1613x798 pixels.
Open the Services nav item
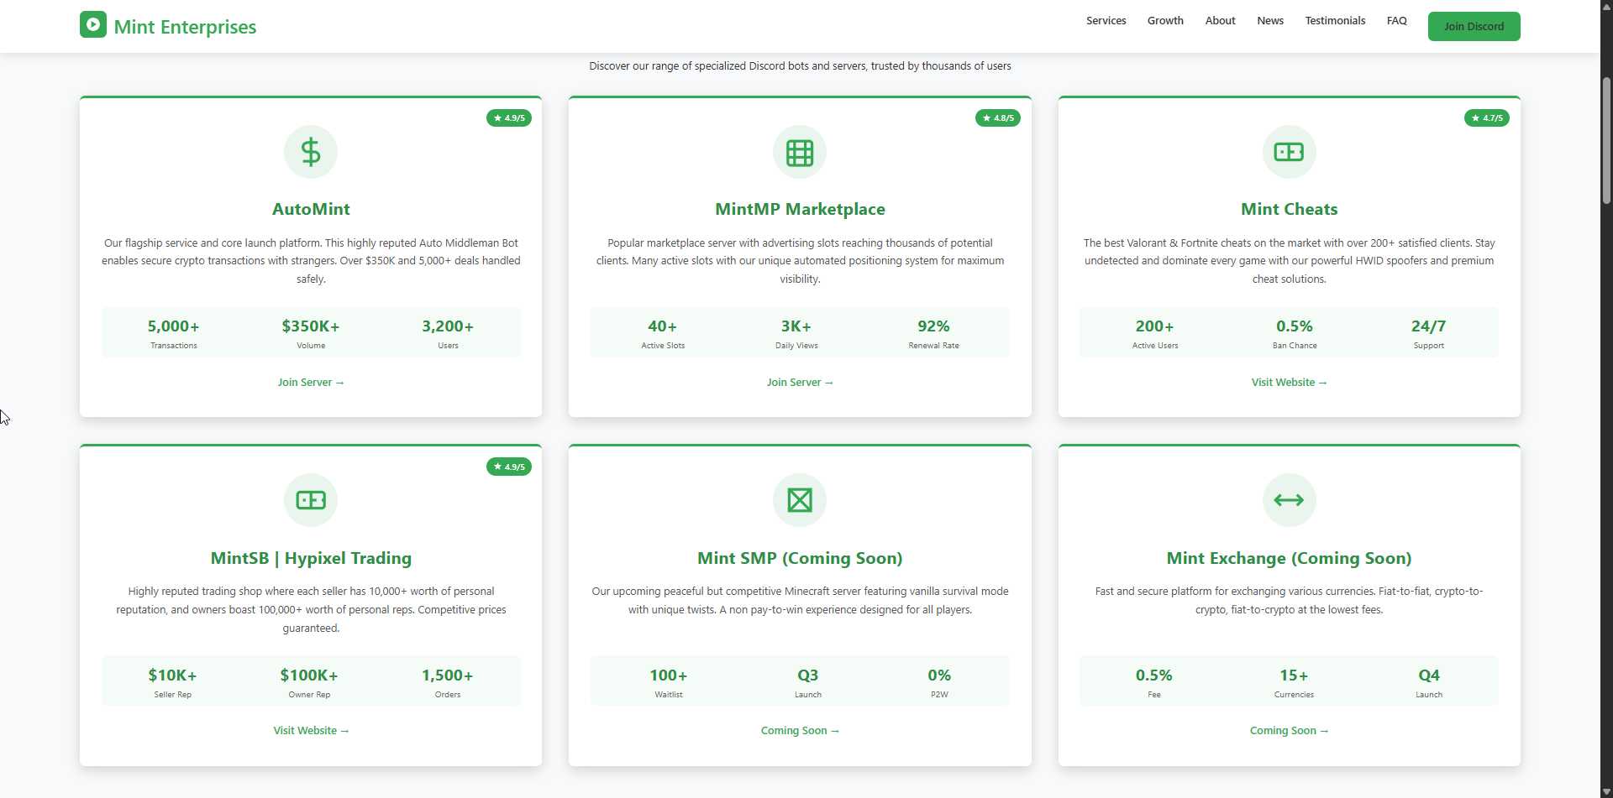tap(1106, 21)
